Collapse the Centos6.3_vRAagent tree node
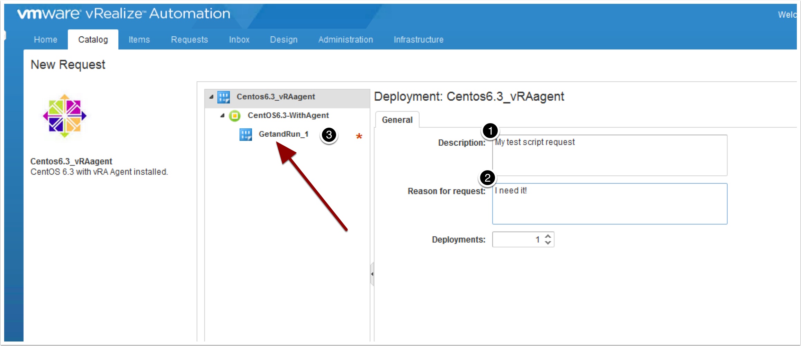This screenshot has height=346, width=801. click(x=211, y=97)
